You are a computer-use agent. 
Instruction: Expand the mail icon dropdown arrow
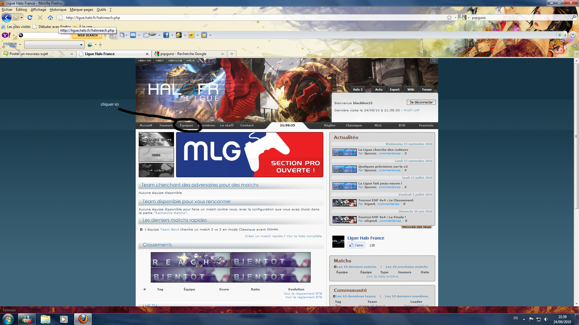[139, 35]
